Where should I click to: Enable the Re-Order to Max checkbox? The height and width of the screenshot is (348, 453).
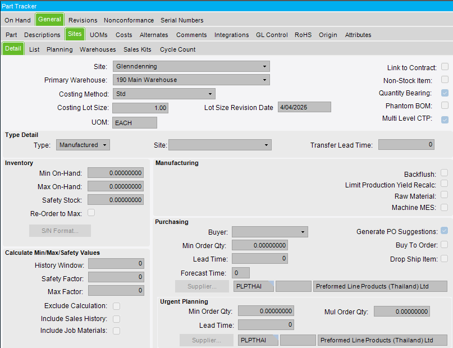click(x=91, y=213)
